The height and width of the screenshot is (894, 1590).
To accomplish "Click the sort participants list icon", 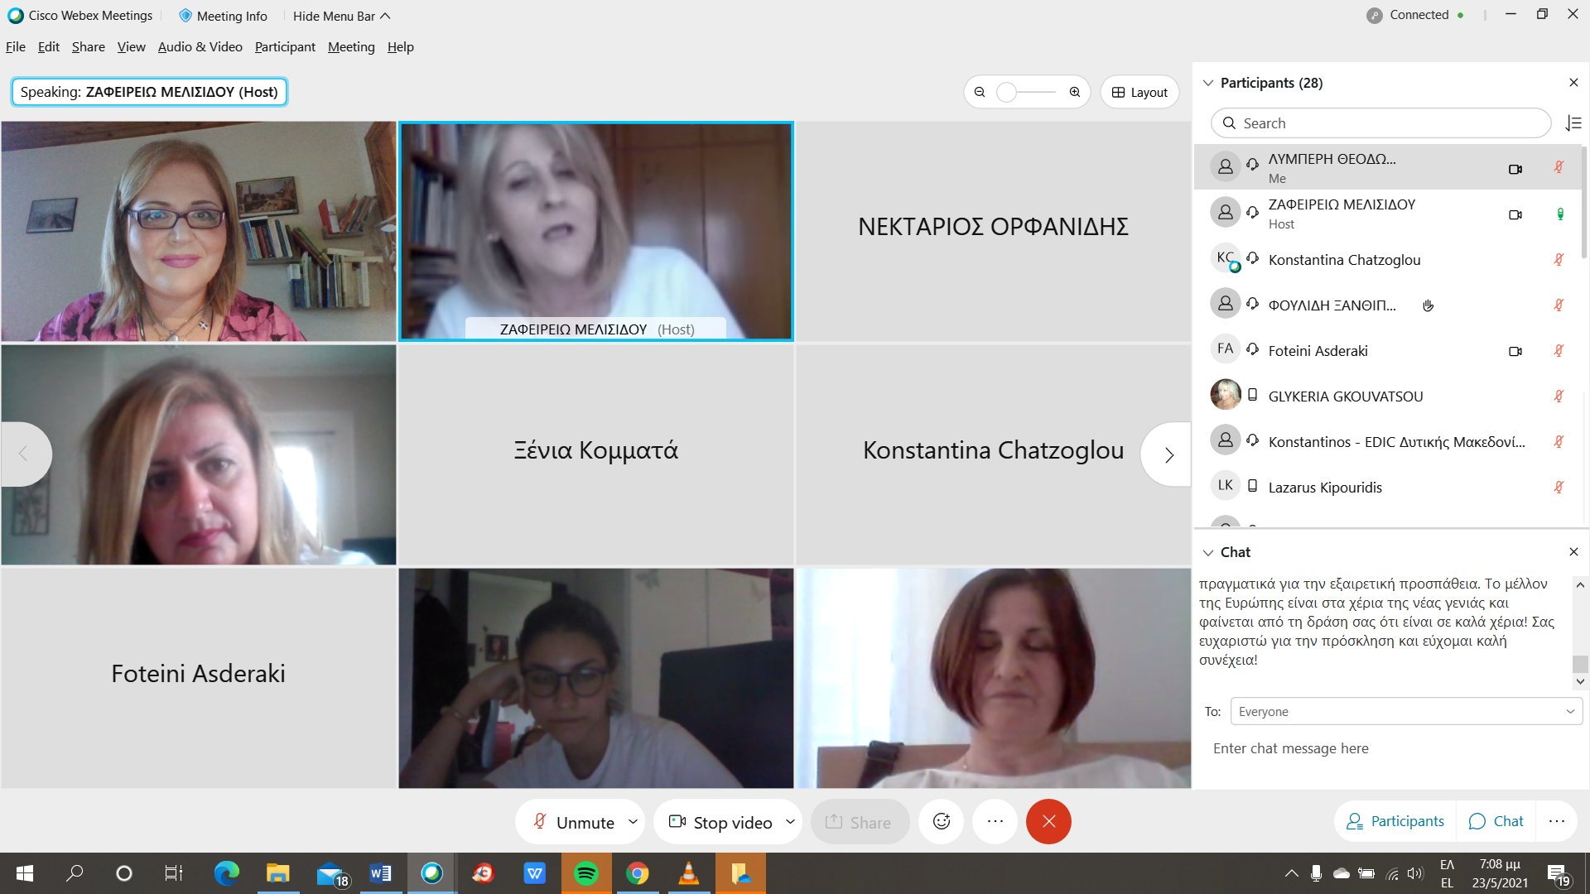I will coord(1573,123).
